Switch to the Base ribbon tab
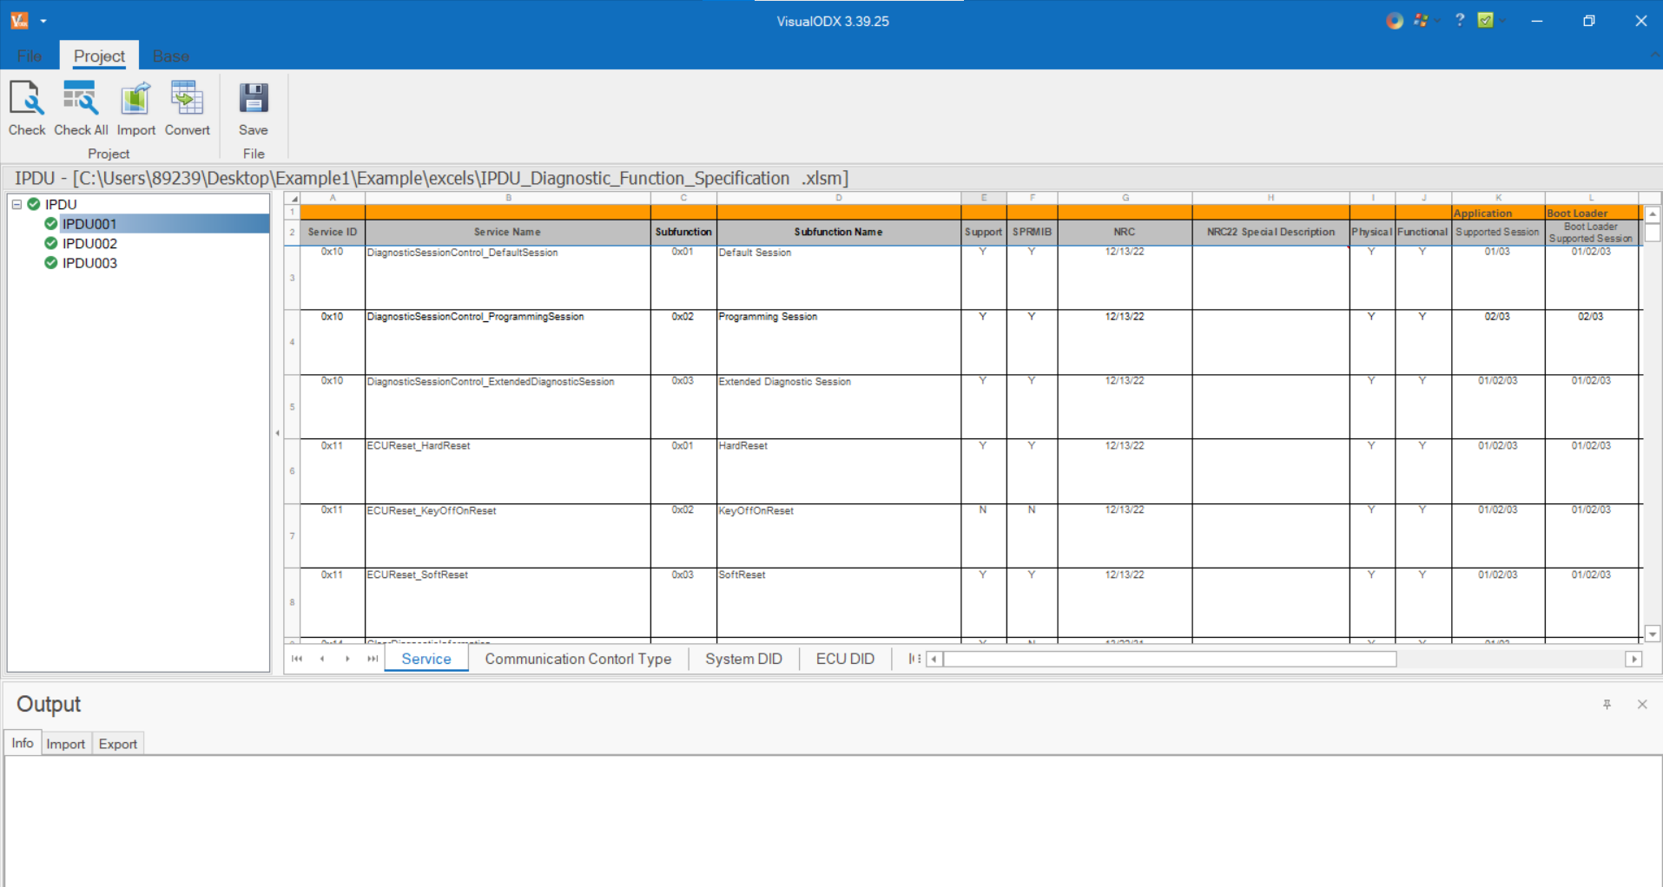Screen dimensions: 1663x887 pyautogui.click(x=170, y=56)
